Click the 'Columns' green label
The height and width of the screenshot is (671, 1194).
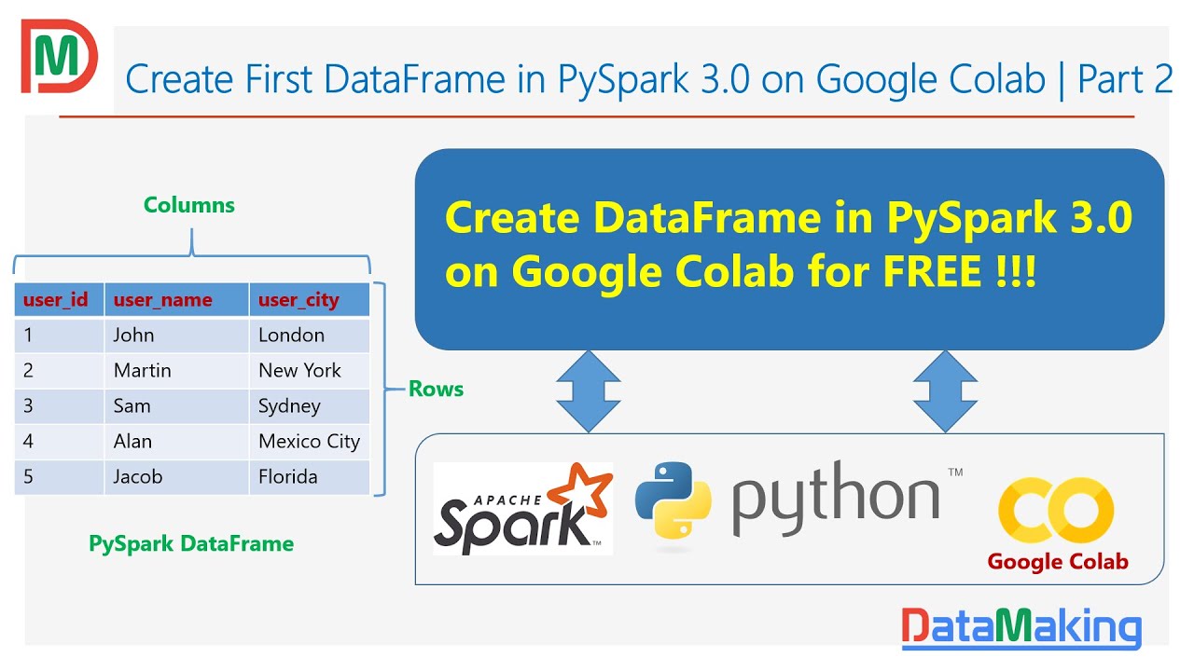(189, 205)
